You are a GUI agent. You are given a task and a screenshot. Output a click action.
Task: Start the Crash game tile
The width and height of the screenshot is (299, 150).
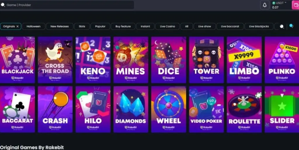(55, 109)
